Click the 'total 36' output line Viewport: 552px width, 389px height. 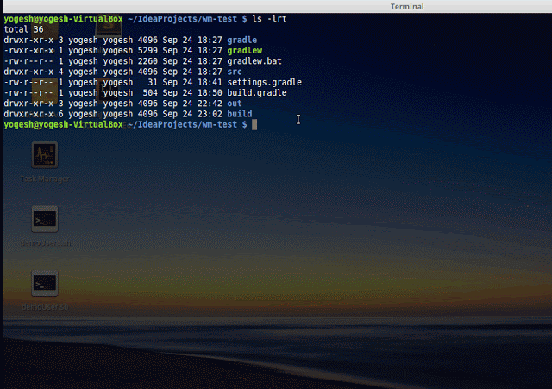[x=23, y=29]
